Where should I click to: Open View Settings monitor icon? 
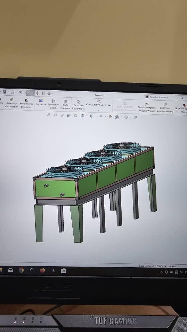[x=126, y=117]
